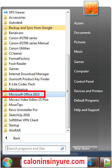Click the Bandicam folder icon

pyautogui.click(x=5, y=33)
